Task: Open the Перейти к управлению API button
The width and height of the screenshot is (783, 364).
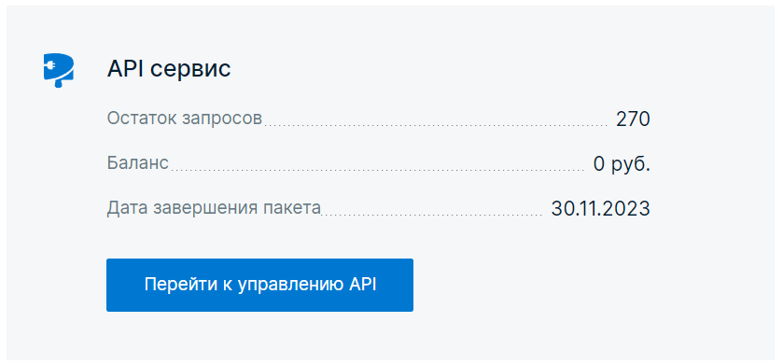Action: tap(259, 285)
